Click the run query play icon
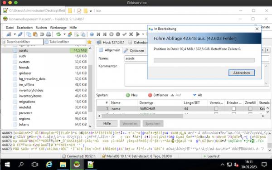The image size is (272, 170). point(138,34)
